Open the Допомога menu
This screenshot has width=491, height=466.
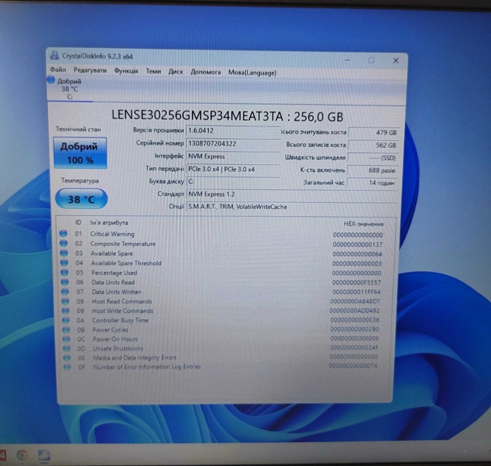point(206,72)
